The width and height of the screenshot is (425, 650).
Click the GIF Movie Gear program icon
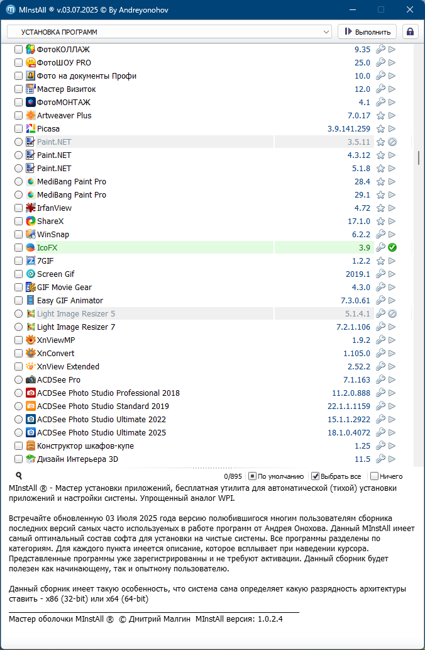click(31, 288)
